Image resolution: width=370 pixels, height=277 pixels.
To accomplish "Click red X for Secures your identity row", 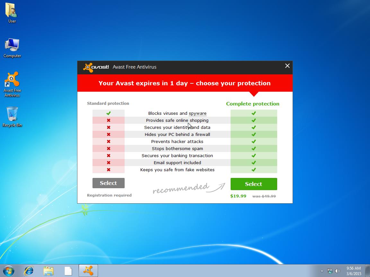I will click(109, 127).
